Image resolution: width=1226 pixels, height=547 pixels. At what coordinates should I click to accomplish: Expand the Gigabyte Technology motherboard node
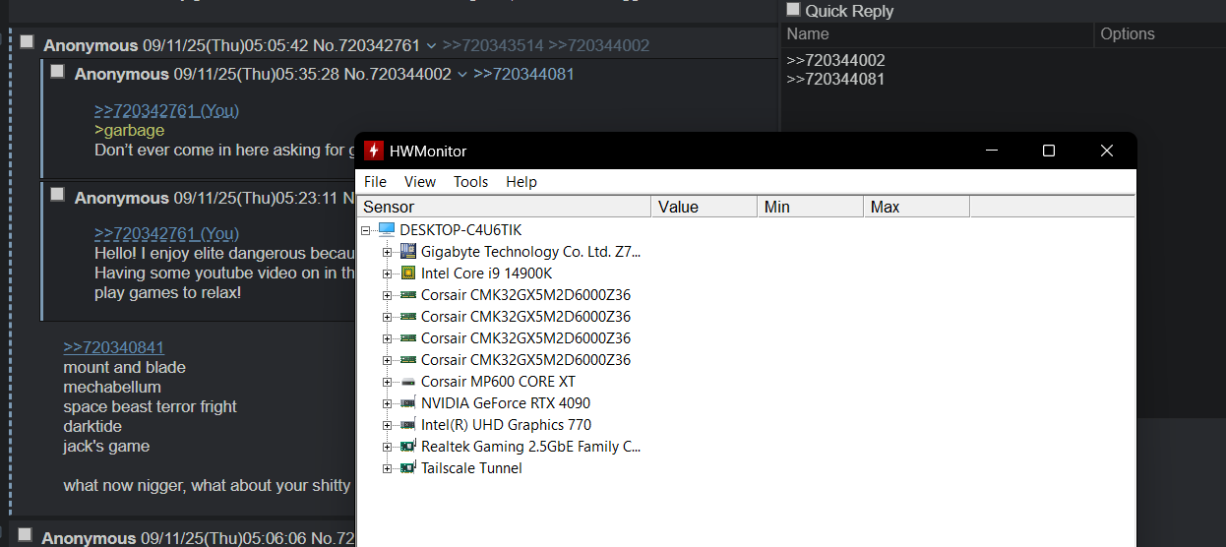388,252
